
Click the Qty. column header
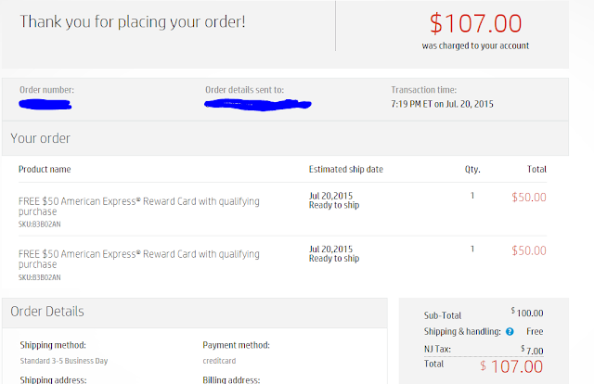coord(472,170)
